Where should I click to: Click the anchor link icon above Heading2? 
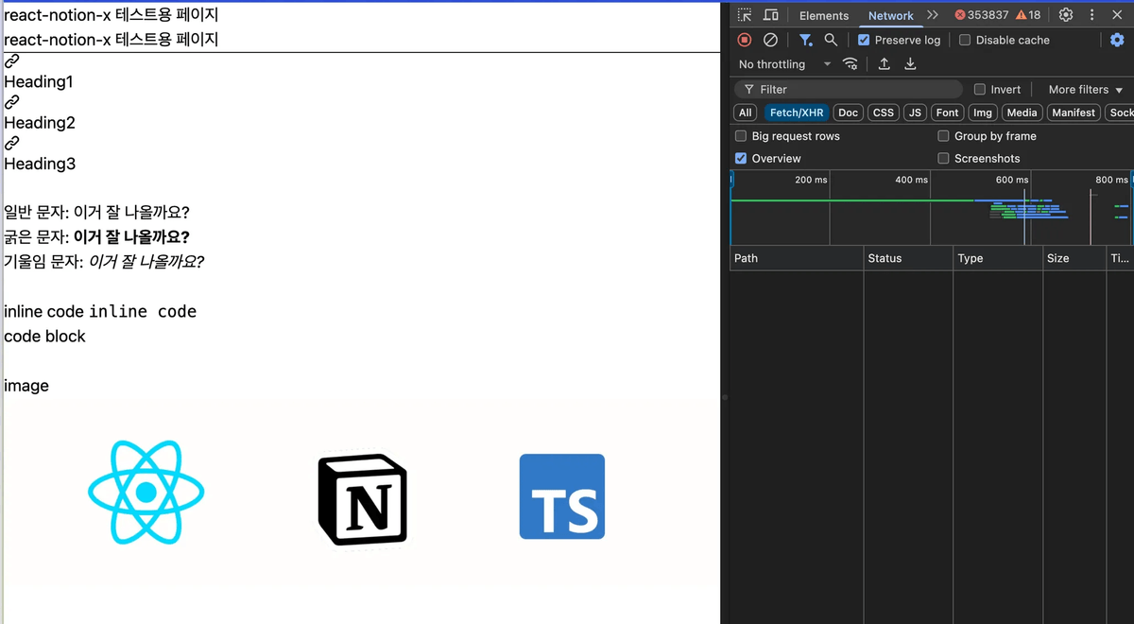tap(11, 101)
